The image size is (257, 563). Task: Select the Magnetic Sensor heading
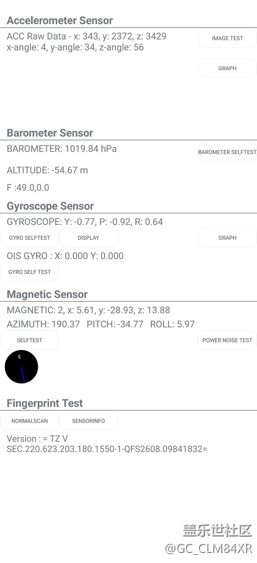[x=47, y=294]
